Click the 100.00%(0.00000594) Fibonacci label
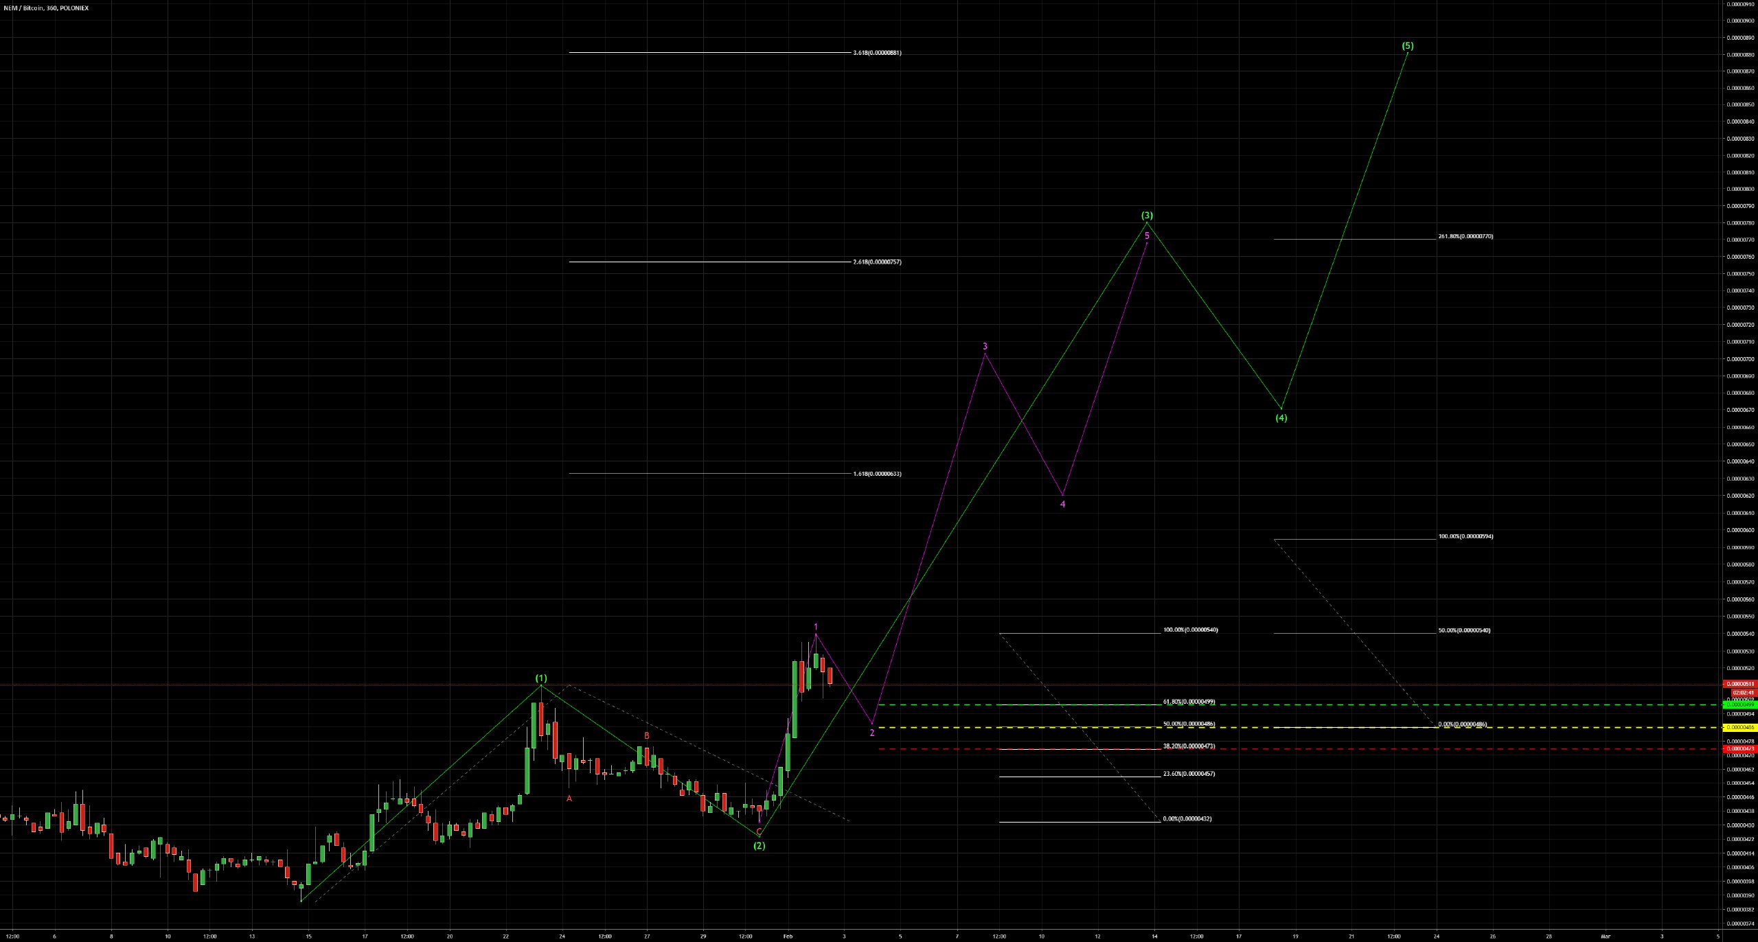This screenshot has width=1758, height=942. point(1465,536)
